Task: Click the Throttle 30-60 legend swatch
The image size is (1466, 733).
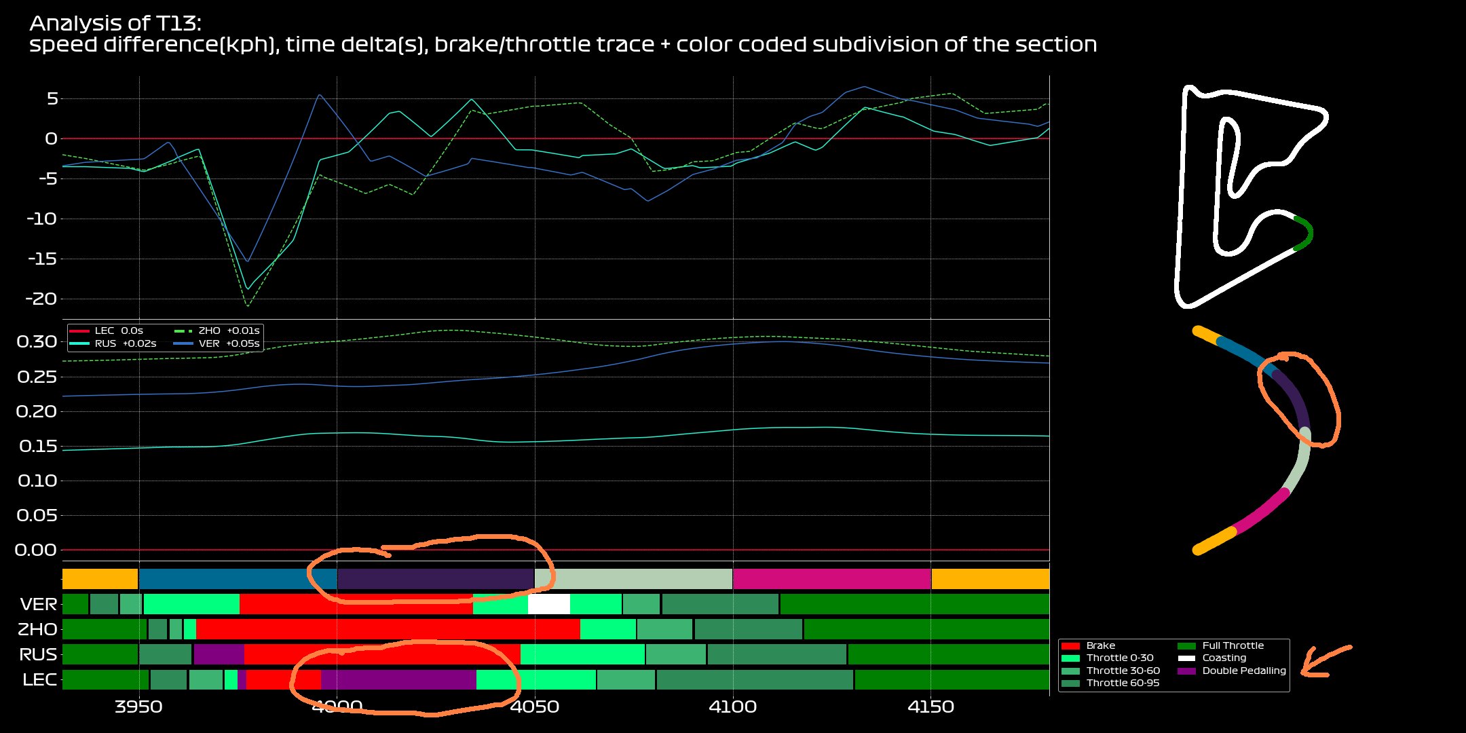Action: coord(1070,671)
